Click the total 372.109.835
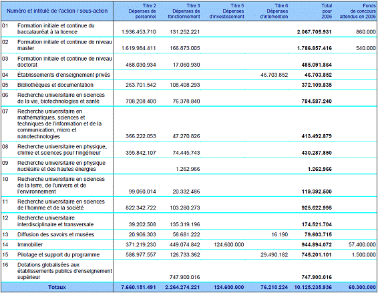 [317, 85]
